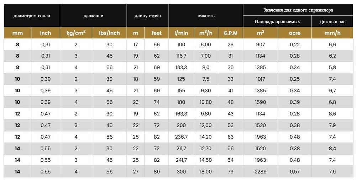The image size is (356, 181).
Task: Click the 'kg/cm²' unit header
Action: [x=76, y=33]
